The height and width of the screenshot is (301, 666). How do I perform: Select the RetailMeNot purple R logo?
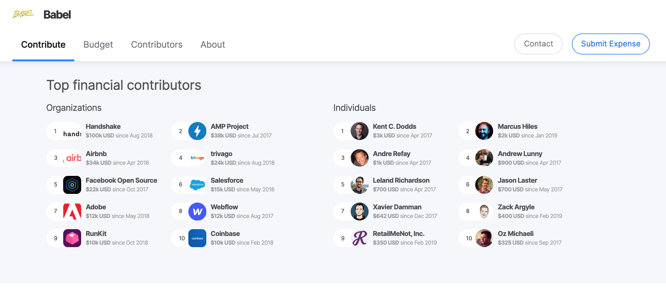point(360,238)
